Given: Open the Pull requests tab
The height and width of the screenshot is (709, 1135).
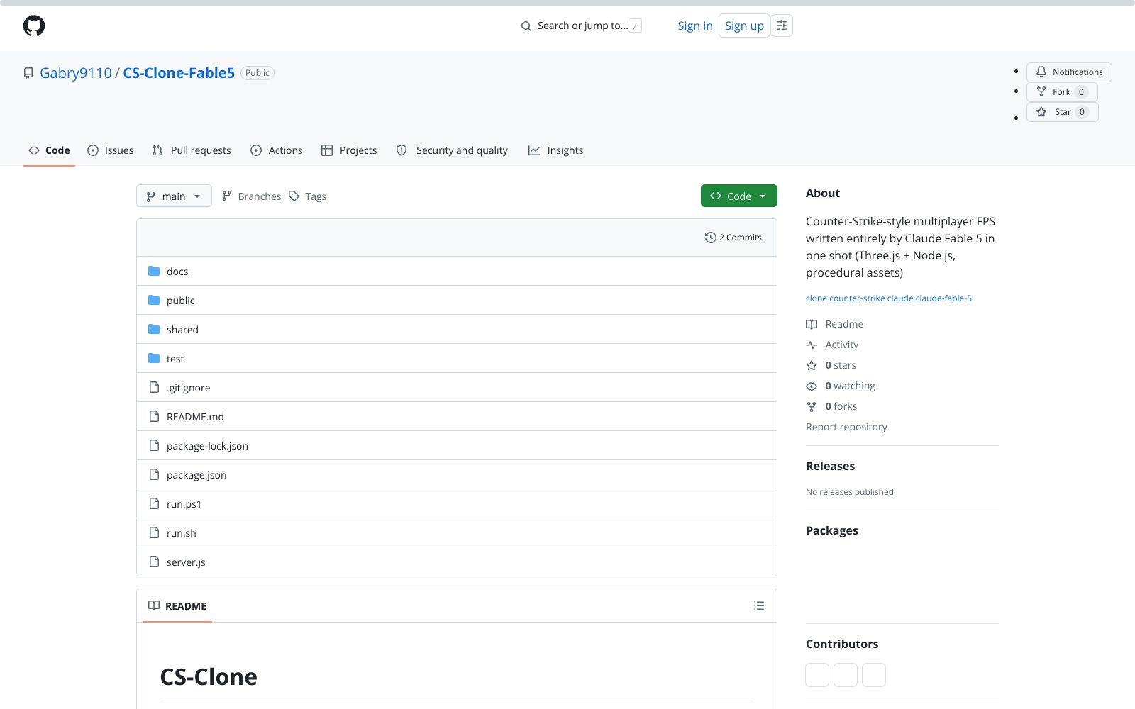Looking at the screenshot, I should (x=192, y=150).
